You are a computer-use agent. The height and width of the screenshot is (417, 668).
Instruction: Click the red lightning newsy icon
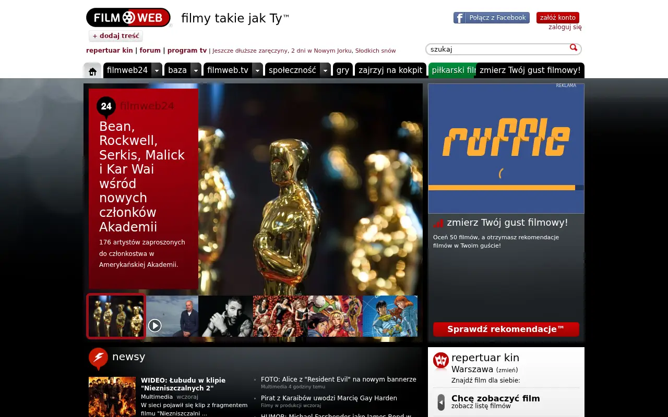pyautogui.click(x=98, y=359)
